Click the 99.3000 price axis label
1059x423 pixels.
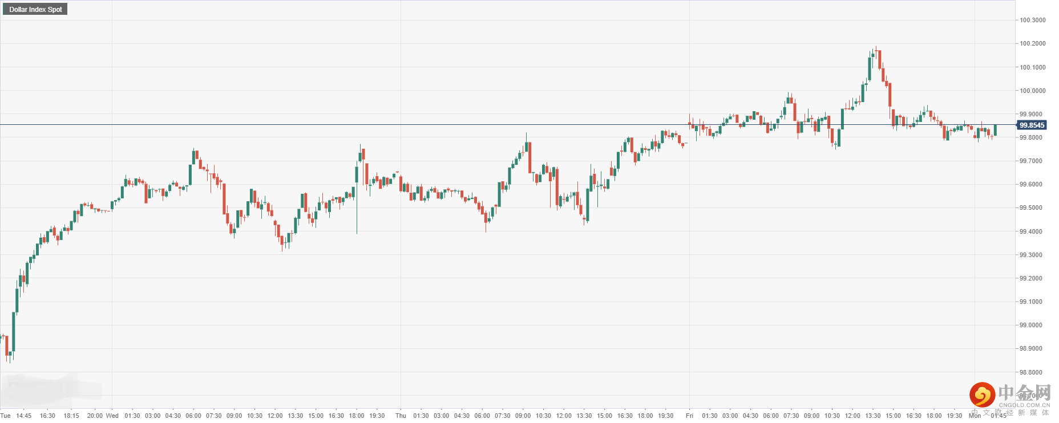point(1030,255)
